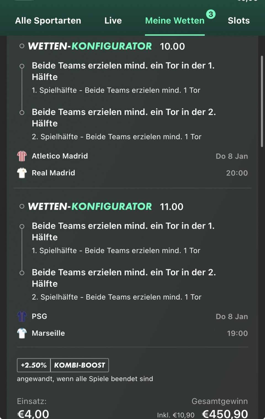Click the vertical scrollbar on the right
The height and width of the screenshot is (419, 265).
(x=262, y=102)
